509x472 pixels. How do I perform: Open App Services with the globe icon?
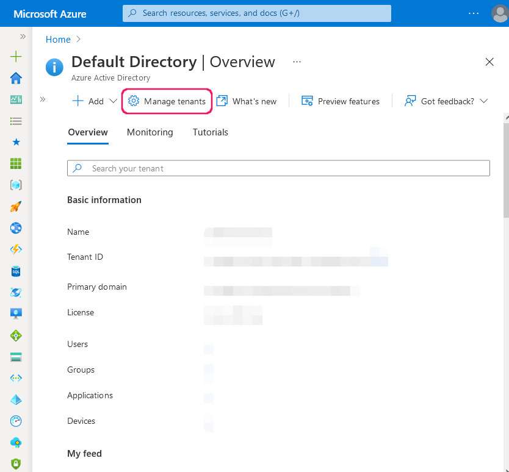coord(16,227)
